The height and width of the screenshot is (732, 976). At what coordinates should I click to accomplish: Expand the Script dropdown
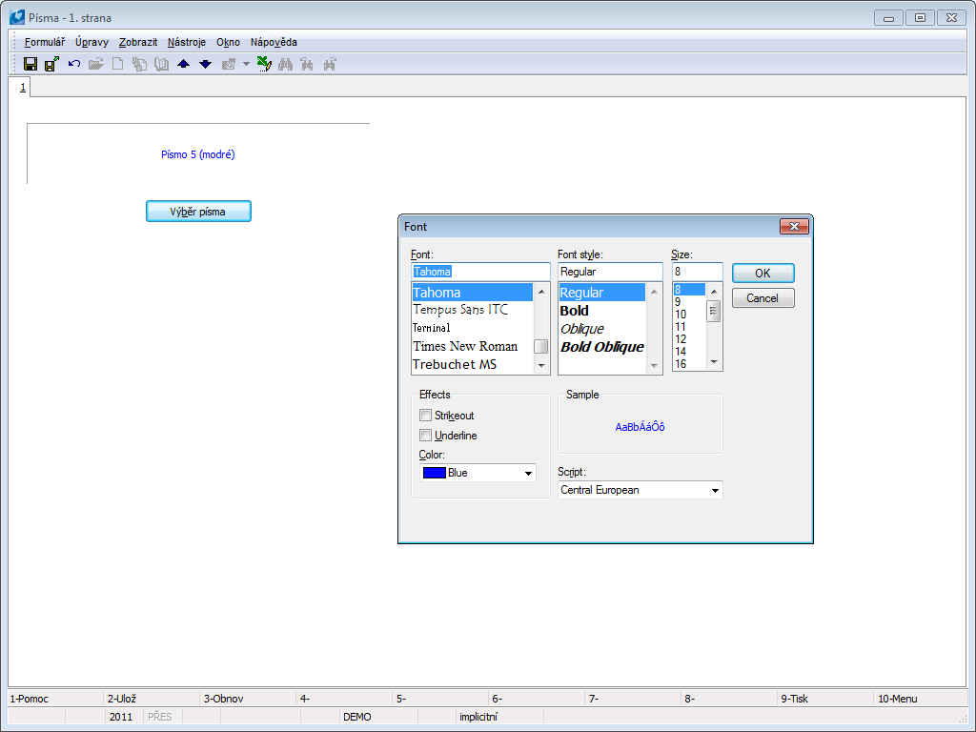[x=640, y=490]
